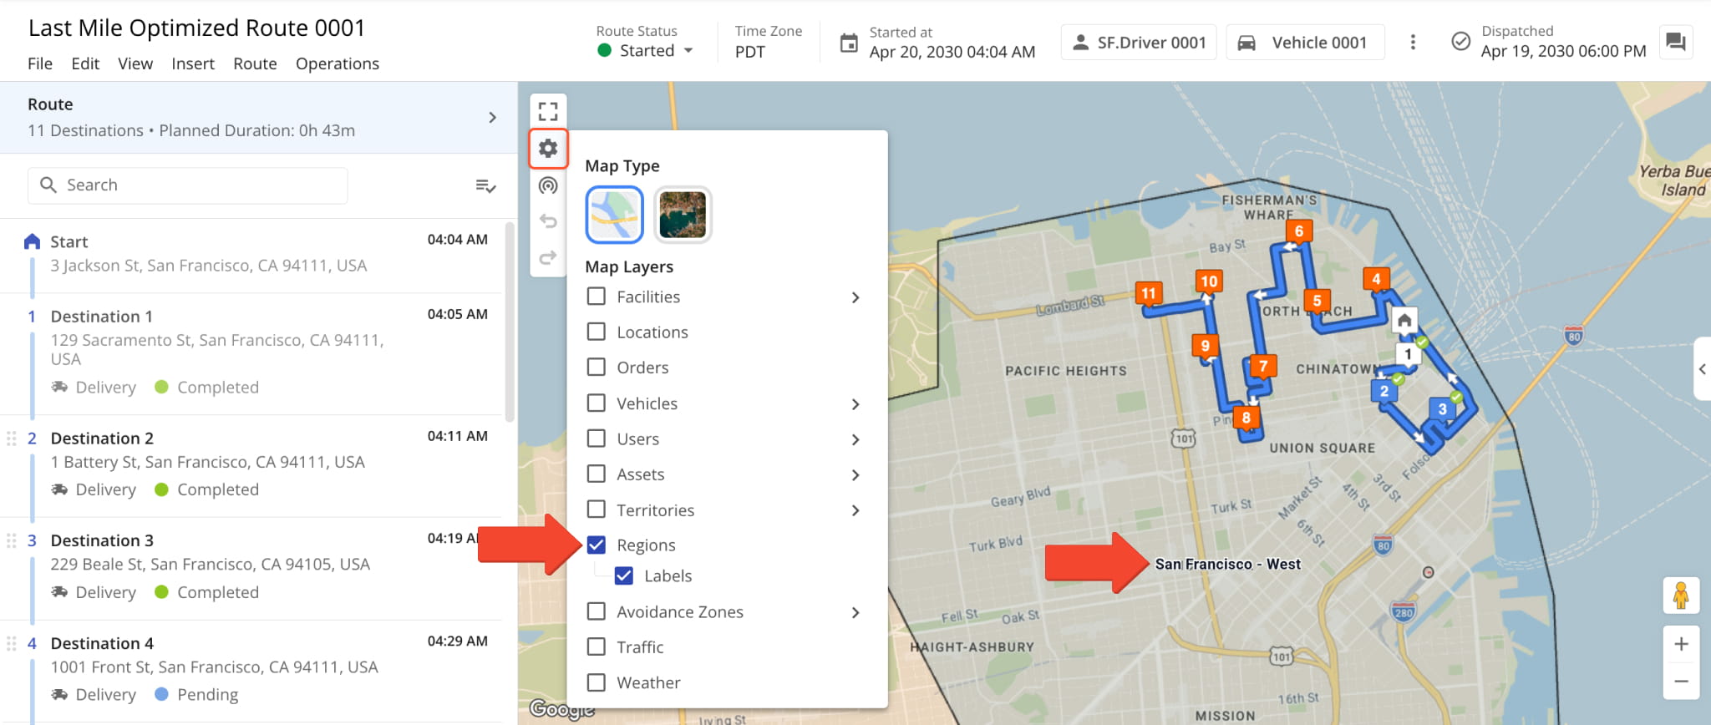This screenshot has width=1711, height=725.
Task: Open the Route Status Started dropdown
Action: [647, 50]
